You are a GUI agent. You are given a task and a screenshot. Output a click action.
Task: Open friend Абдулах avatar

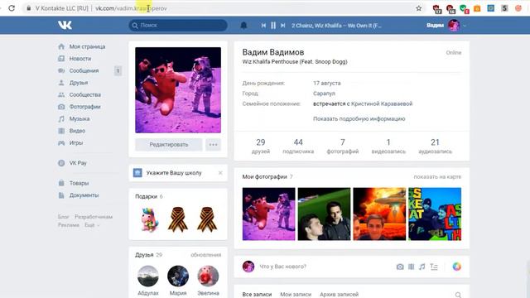tap(148, 276)
